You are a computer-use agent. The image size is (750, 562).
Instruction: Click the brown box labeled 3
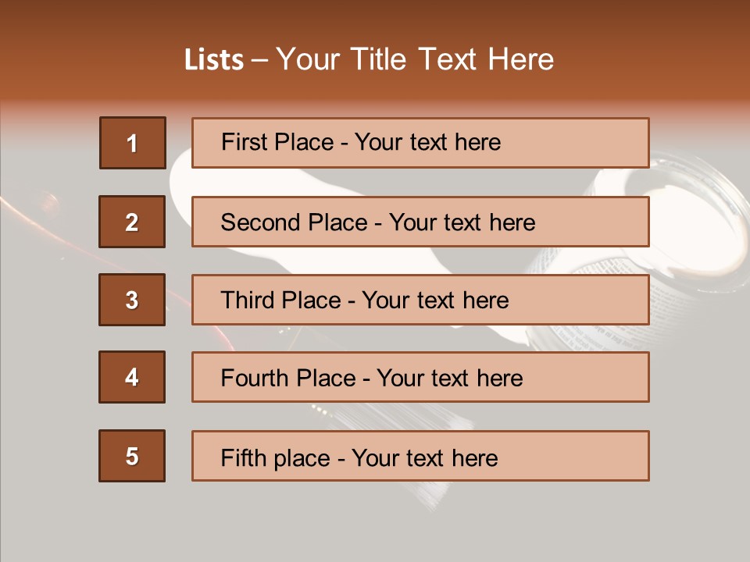132,300
